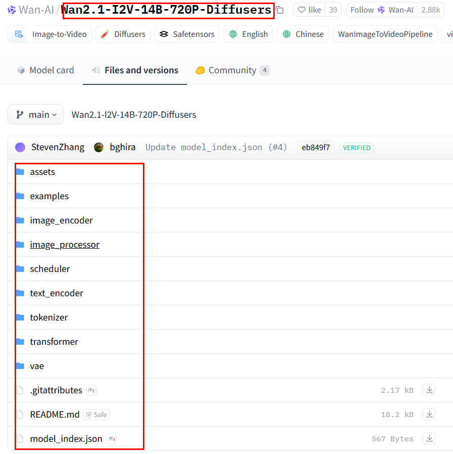Screen dimensions: 453x454
Task: Click bghira's avatar image
Action: point(98,147)
